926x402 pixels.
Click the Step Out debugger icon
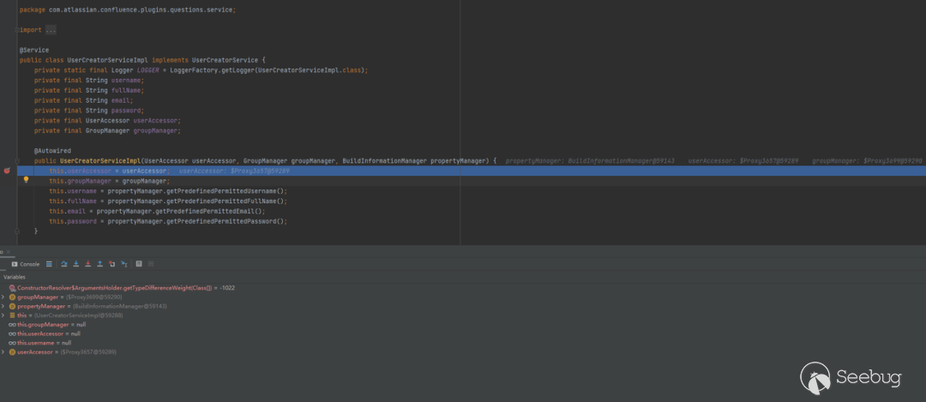point(99,264)
